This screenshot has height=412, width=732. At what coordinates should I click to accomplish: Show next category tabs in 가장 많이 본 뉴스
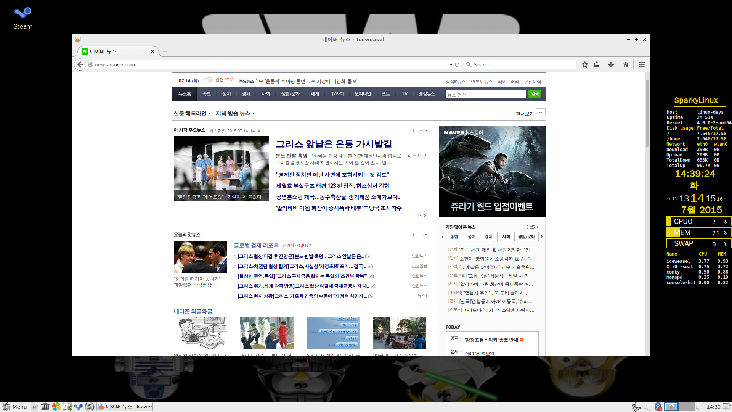[x=542, y=237]
